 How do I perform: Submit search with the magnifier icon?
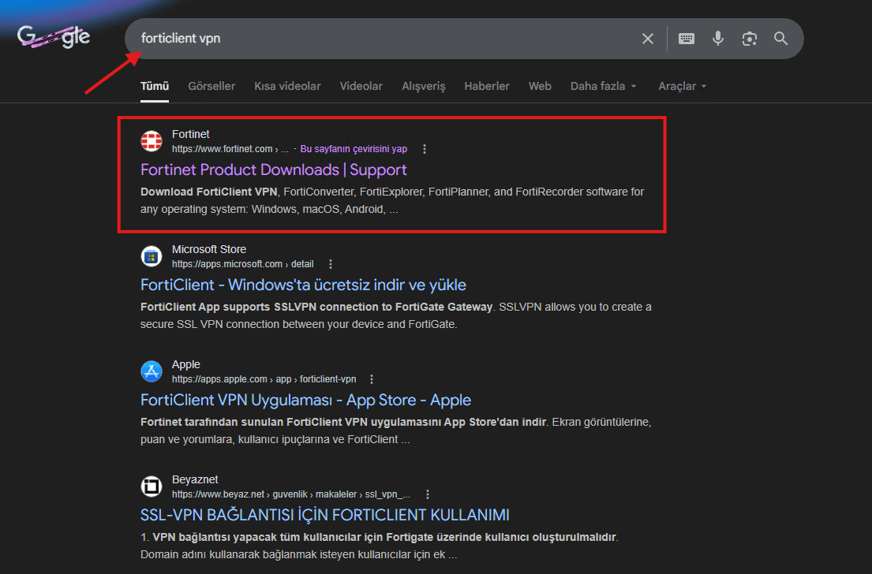click(780, 39)
